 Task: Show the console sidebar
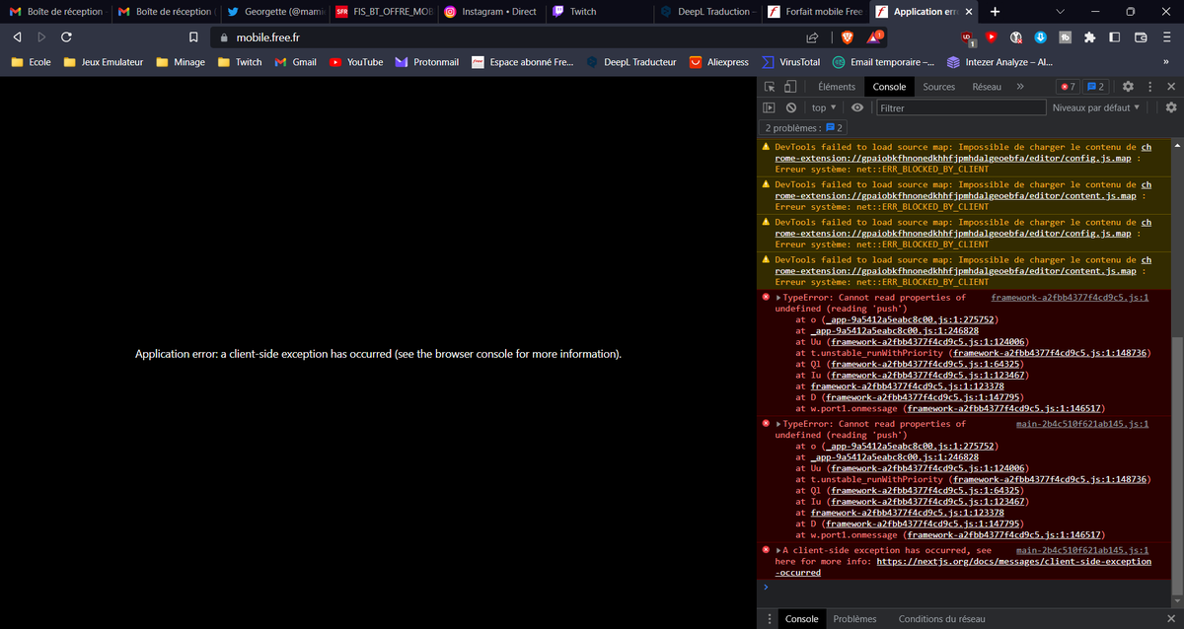click(x=770, y=107)
